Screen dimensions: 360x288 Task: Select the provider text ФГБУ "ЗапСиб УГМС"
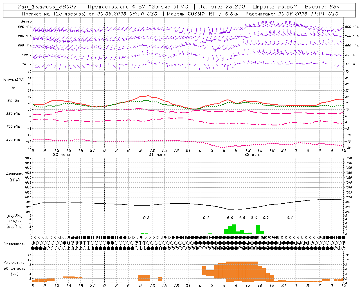click(x=161, y=7)
